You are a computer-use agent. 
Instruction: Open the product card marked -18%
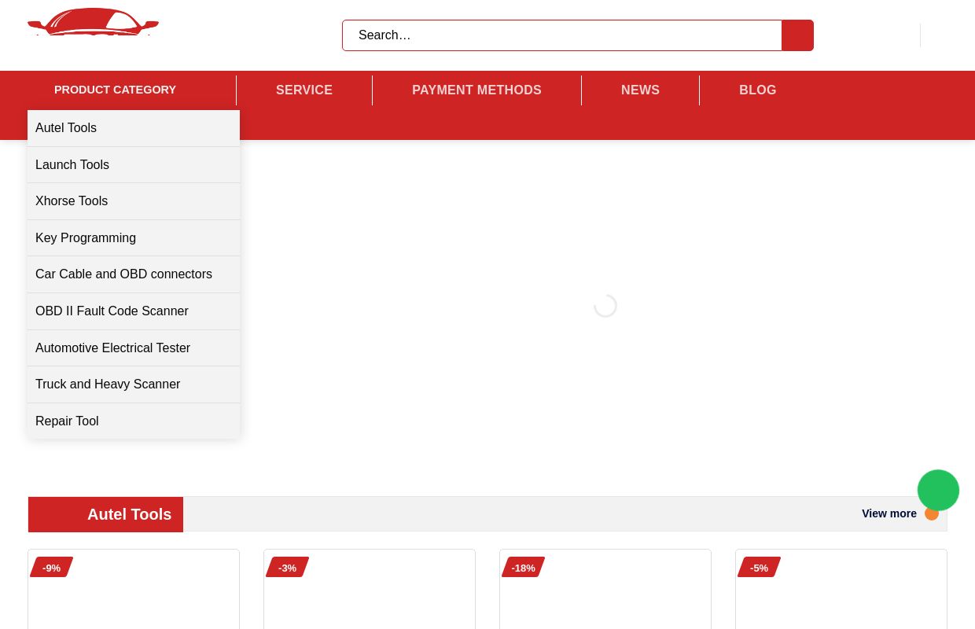[605, 590]
